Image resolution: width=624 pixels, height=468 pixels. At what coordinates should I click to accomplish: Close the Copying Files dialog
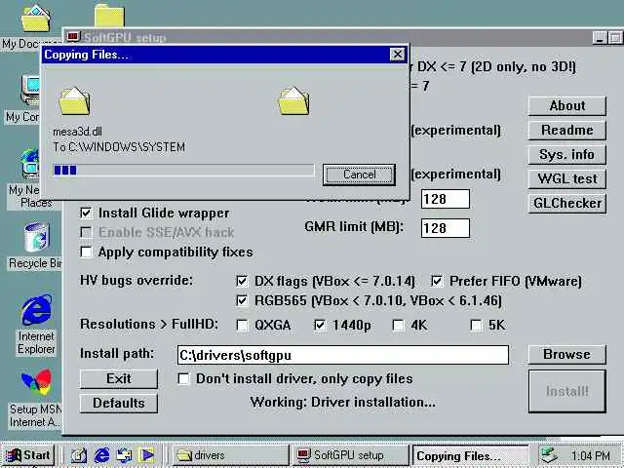(x=397, y=55)
